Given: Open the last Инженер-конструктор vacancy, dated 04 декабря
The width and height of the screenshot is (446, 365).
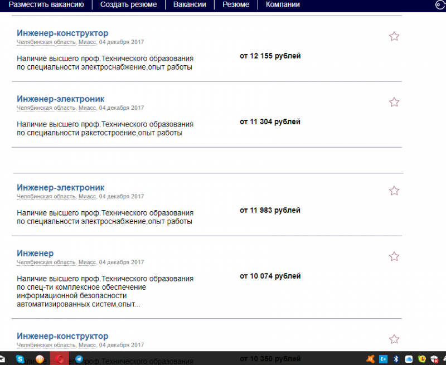Looking at the screenshot, I should [x=62, y=335].
